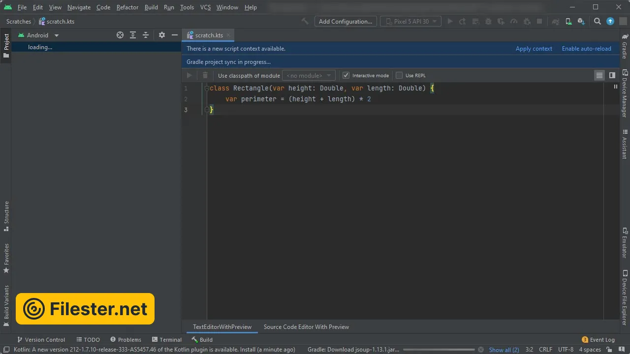The width and height of the screenshot is (630, 354).
Task: Click the Clear results trash icon
Action: (205, 75)
